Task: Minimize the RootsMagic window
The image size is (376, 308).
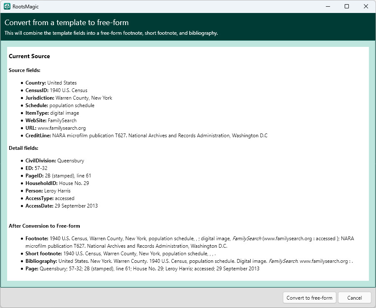Action: (328, 7)
